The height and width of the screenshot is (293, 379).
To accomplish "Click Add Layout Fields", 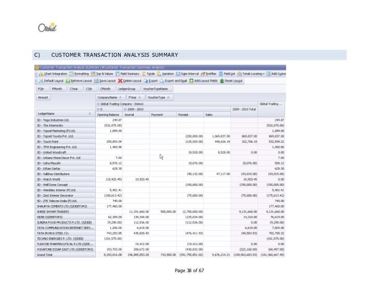I will [203, 81].
